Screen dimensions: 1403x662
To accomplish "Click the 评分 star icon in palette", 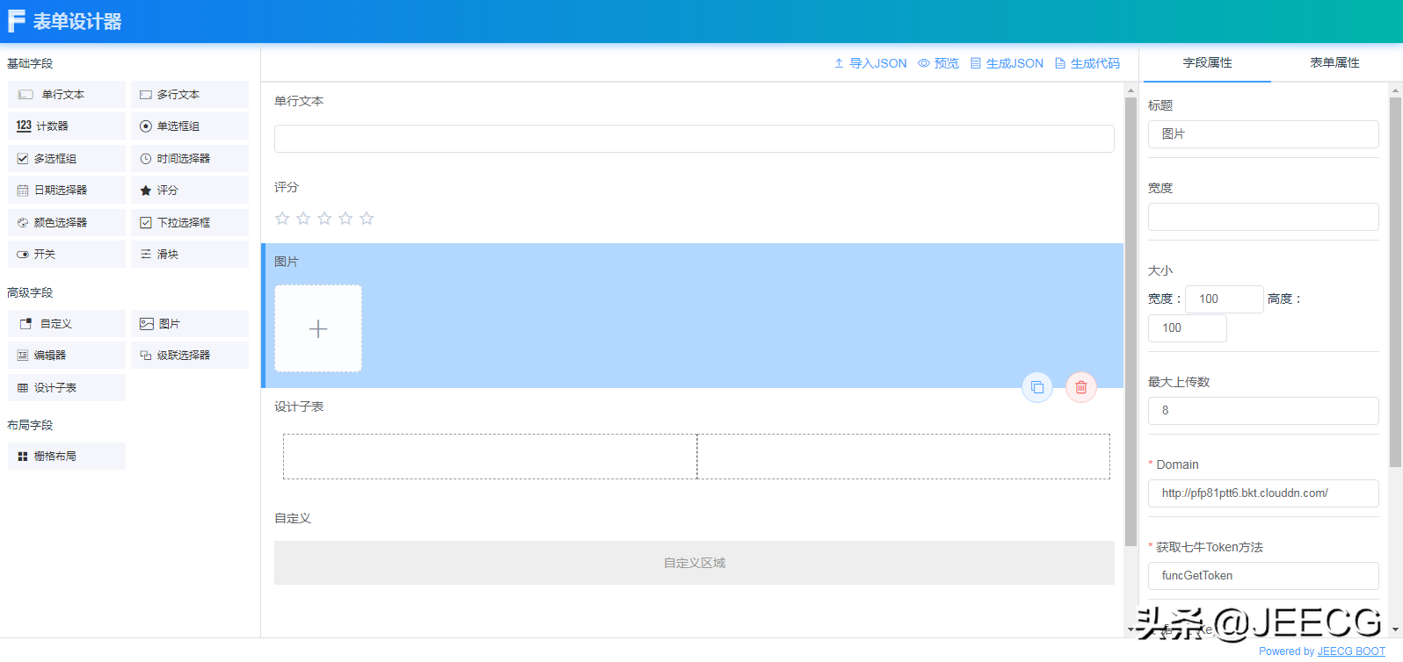I will click(x=146, y=191).
